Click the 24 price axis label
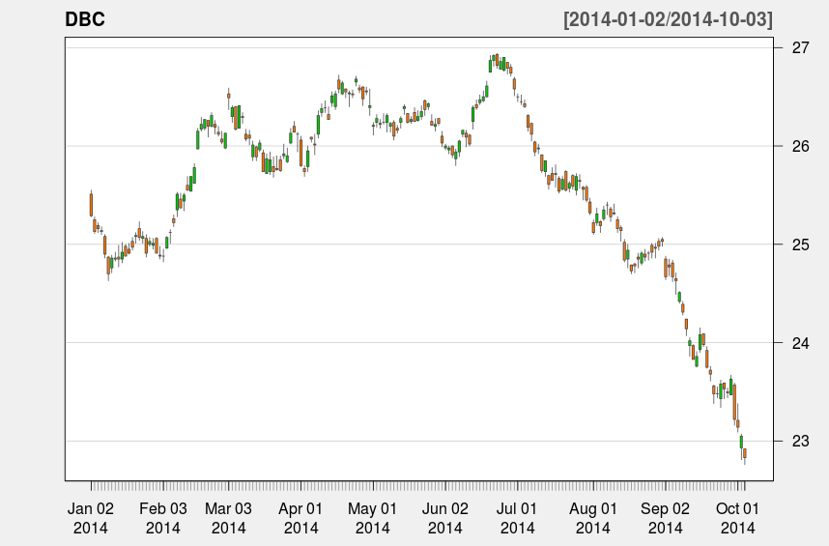829x546 pixels. click(x=800, y=342)
